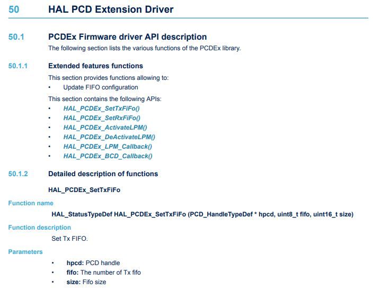
Task: Follow the HAL_PCDEx_ActivateLPM() link
Action: pos(105,128)
